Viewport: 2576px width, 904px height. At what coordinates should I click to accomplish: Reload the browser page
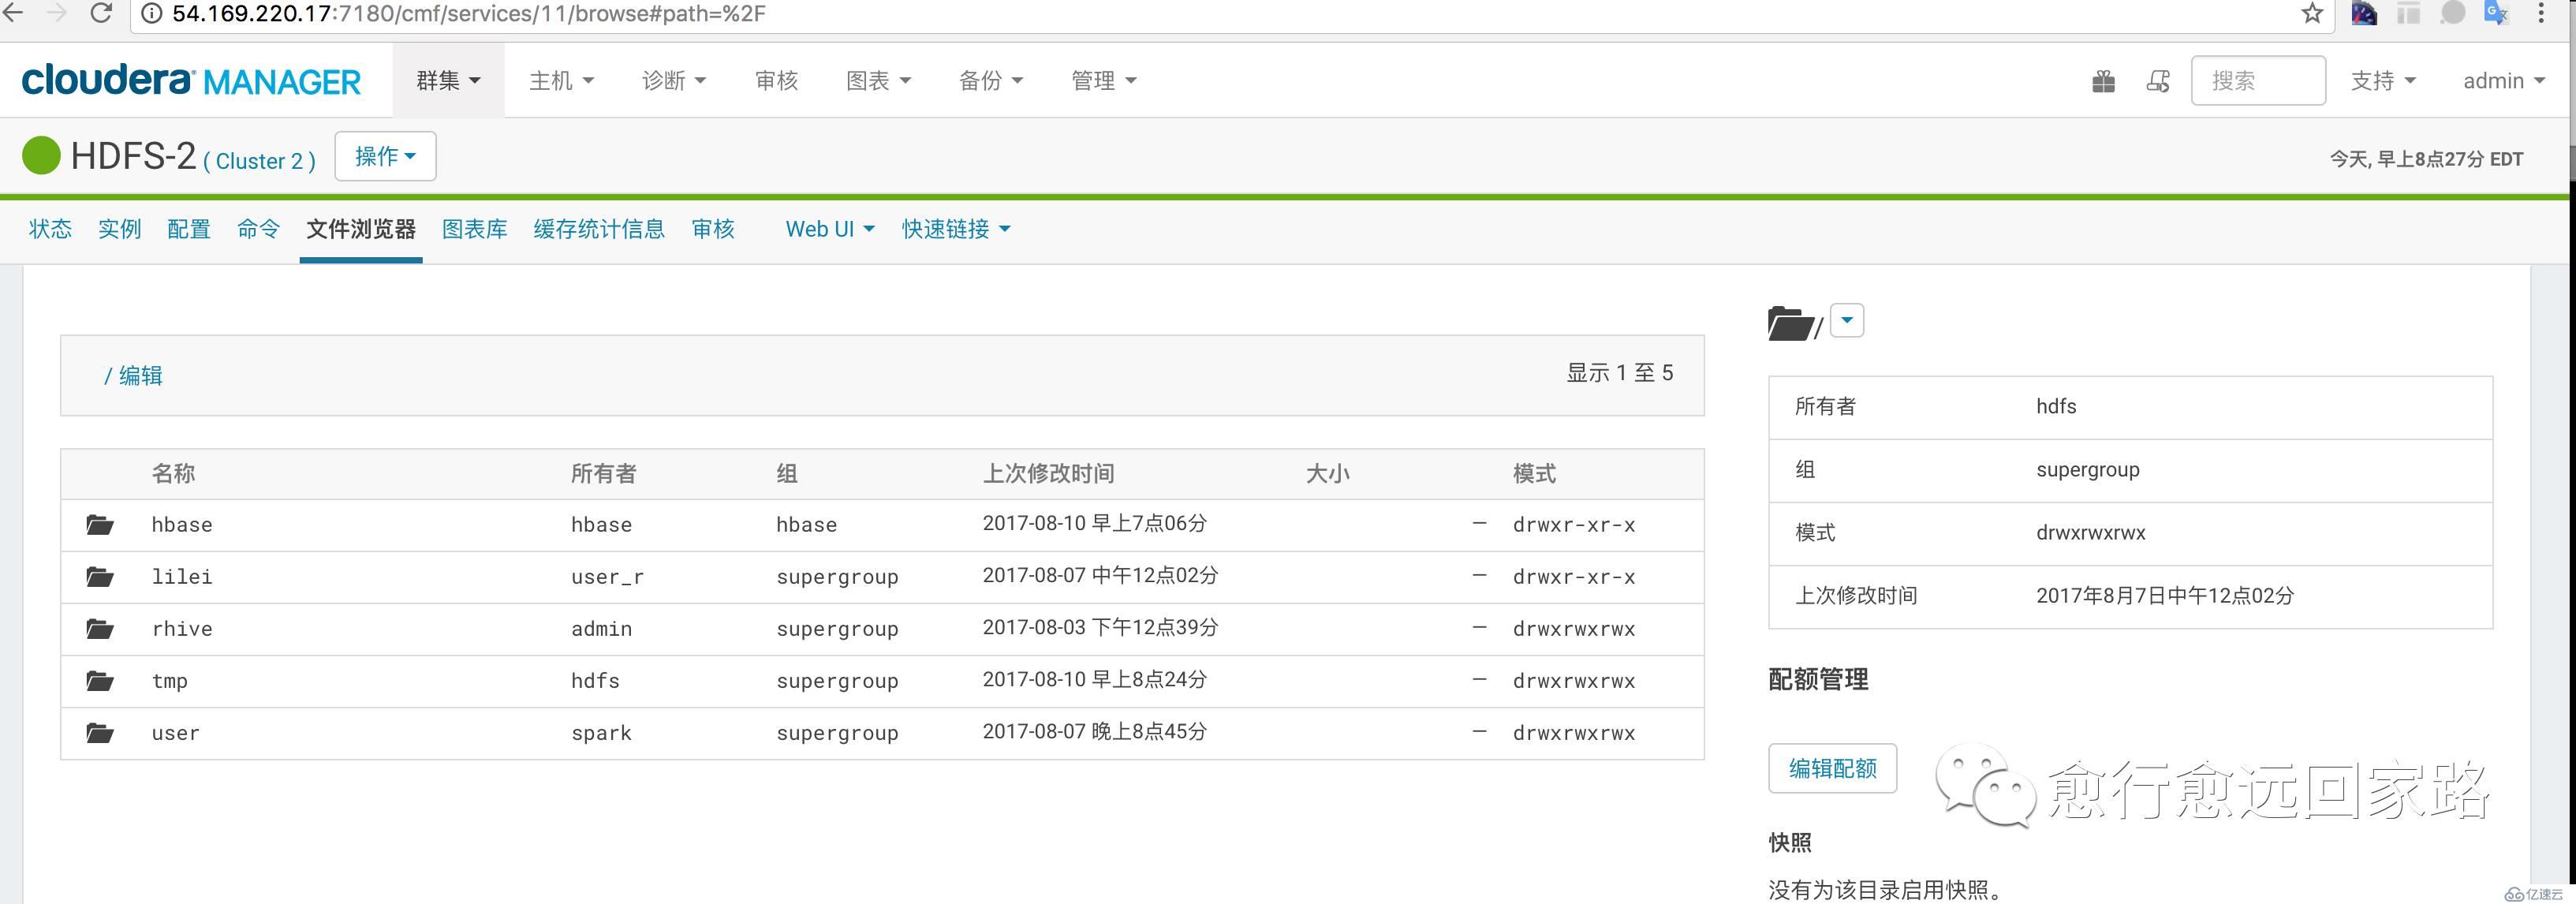click(100, 13)
